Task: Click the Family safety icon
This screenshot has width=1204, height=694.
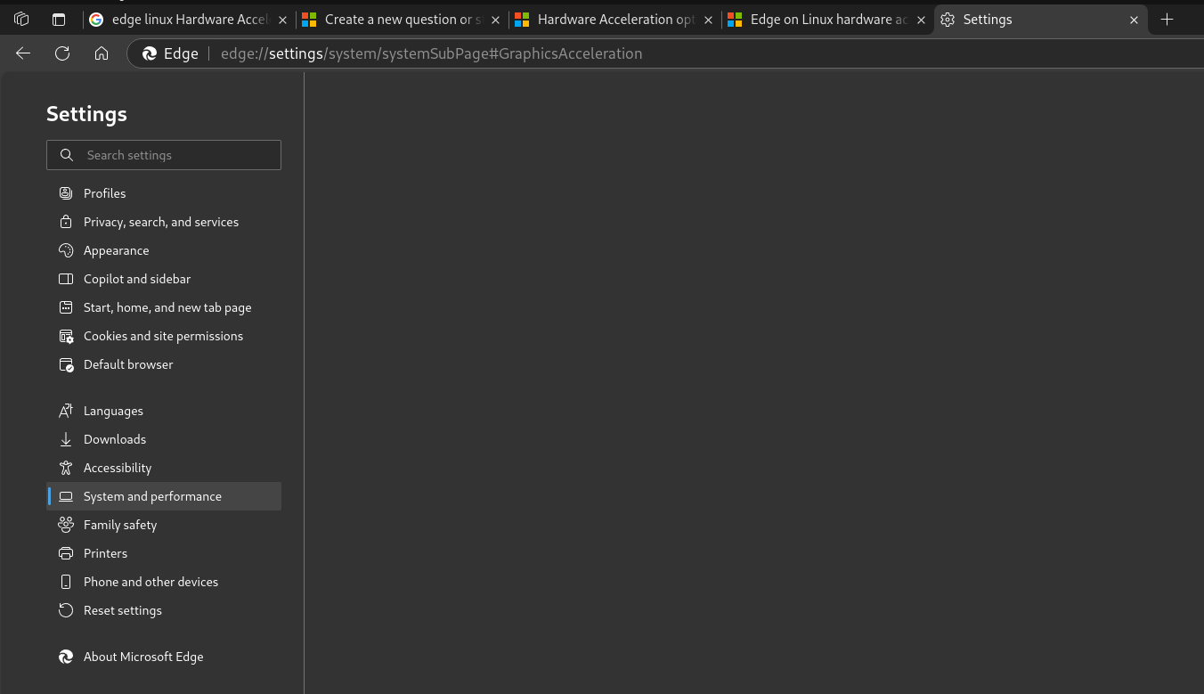Action: click(x=66, y=525)
